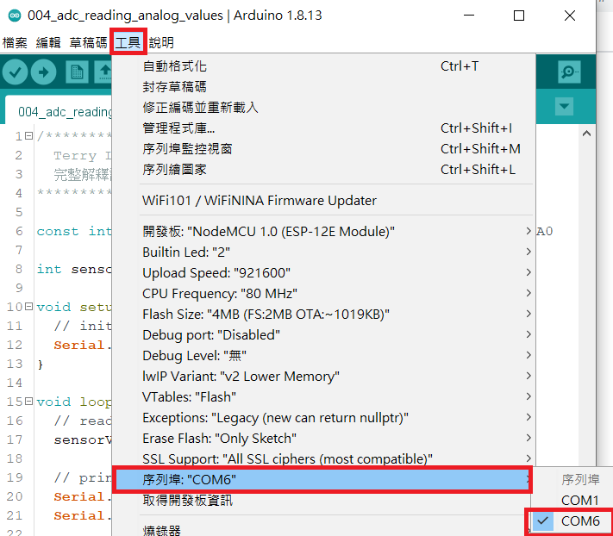Click the Verify checkmark toolbar icon

[x=15, y=72]
